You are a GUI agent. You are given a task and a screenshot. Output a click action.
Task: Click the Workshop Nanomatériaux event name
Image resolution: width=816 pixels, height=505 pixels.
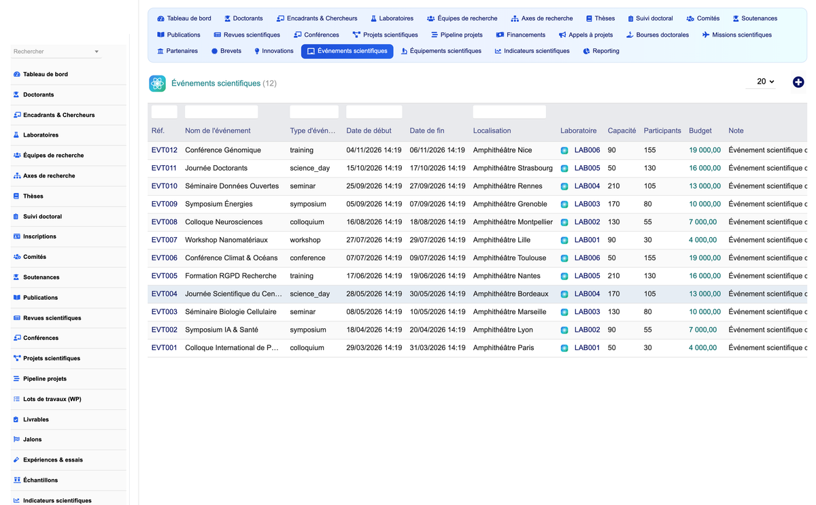(226, 240)
